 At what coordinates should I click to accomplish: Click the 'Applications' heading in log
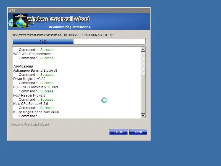tap(23, 66)
